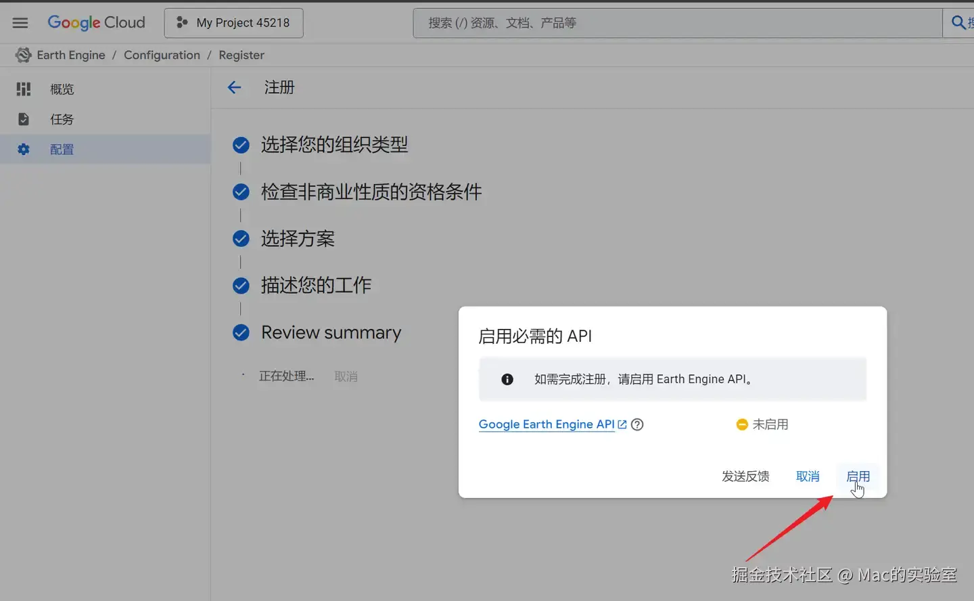
Task: Go back with the arrow beside 注册
Action: click(x=234, y=87)
